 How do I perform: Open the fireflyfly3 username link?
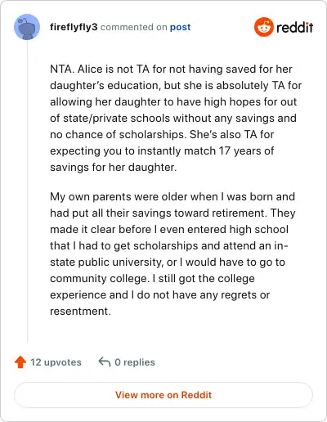point(74,27)
